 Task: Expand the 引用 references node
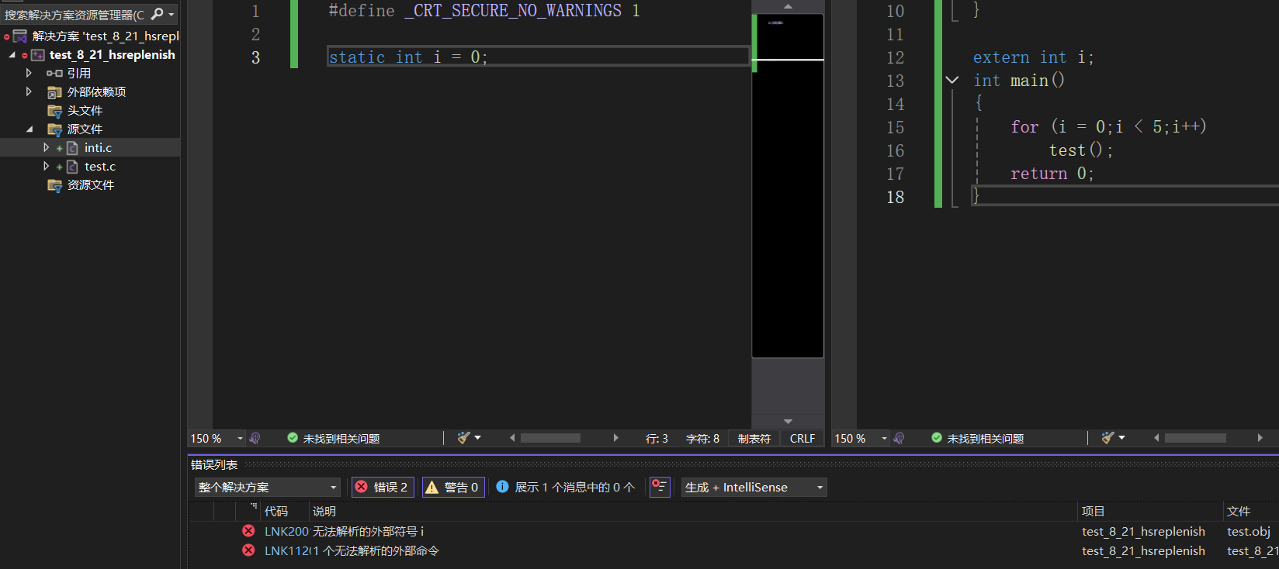(29, 73)
